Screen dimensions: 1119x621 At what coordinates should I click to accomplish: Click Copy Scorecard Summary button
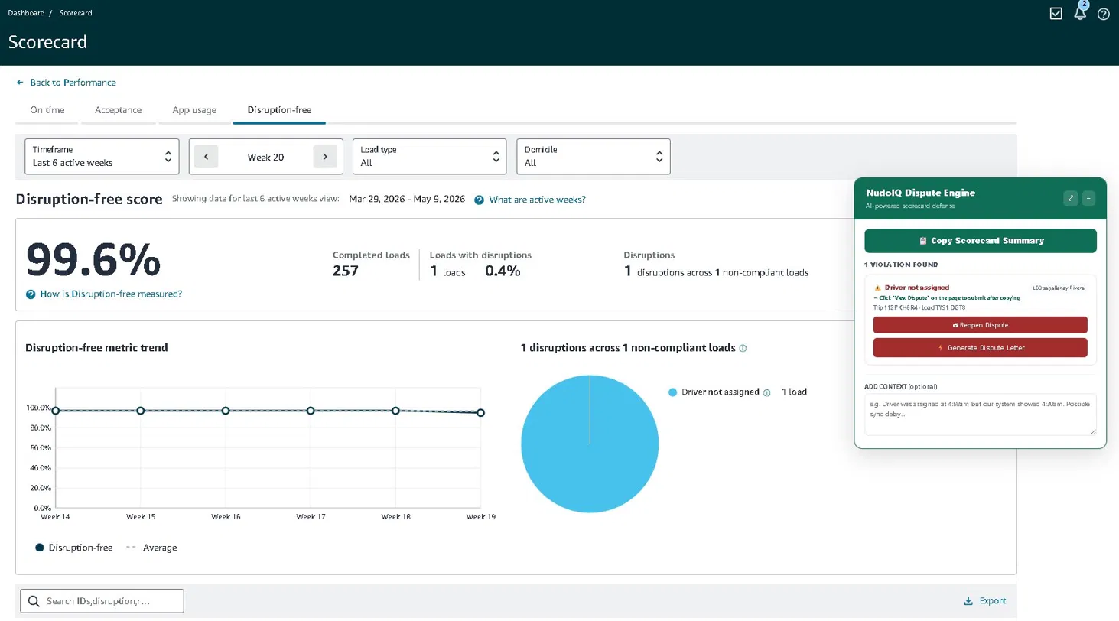pos(981,241)
